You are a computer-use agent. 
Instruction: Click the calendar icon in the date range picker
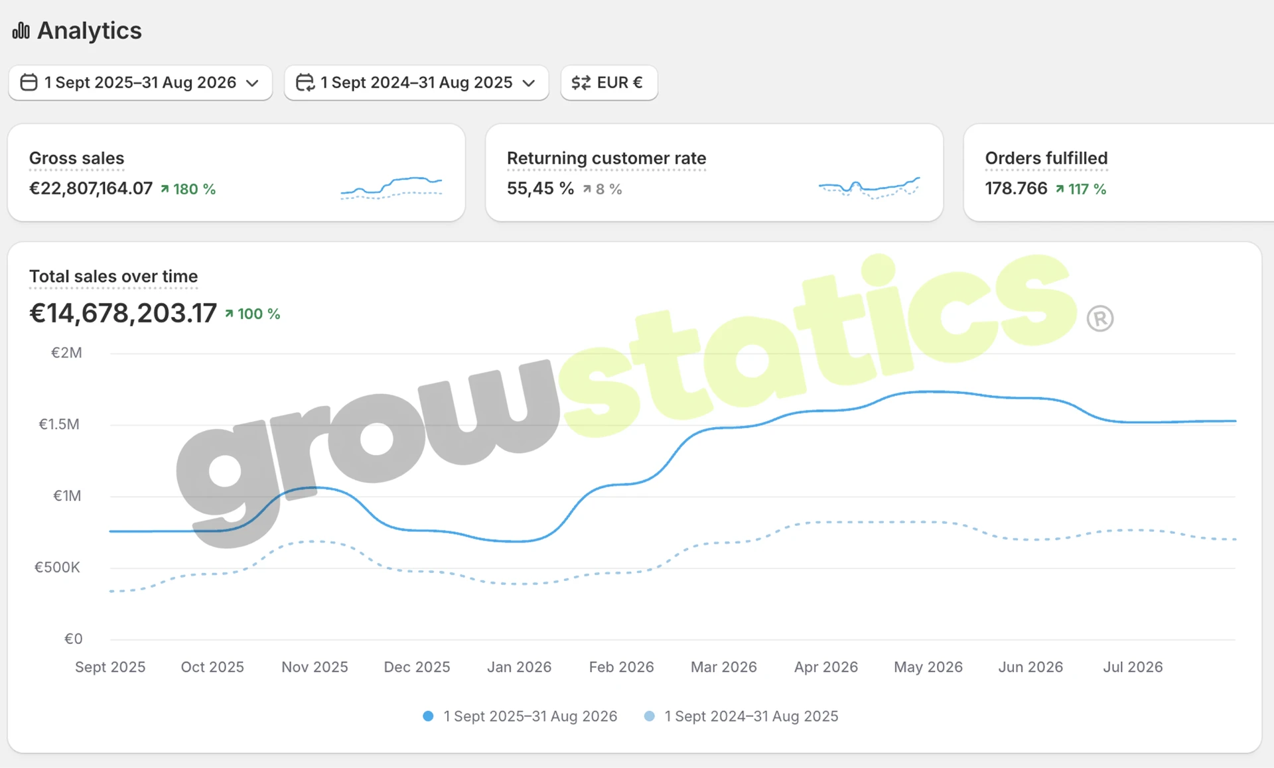tap(29, 82)
